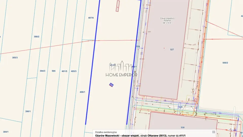Select parcel 408/1 on the map
The width and height of the screenshot is (243, 137).
click(83, 92)
